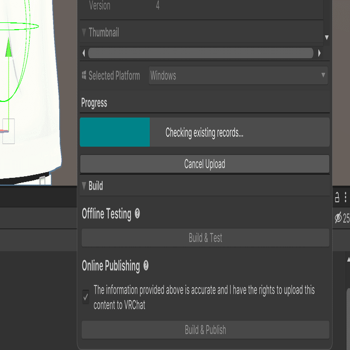Click the 'Checking existing records...' status text

click(204, 133)
